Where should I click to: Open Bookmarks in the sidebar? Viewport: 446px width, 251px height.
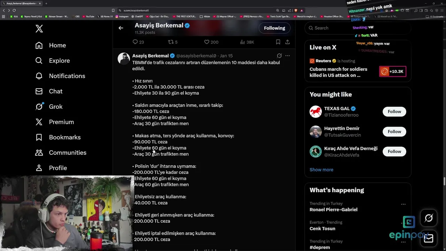pos(58,137)
